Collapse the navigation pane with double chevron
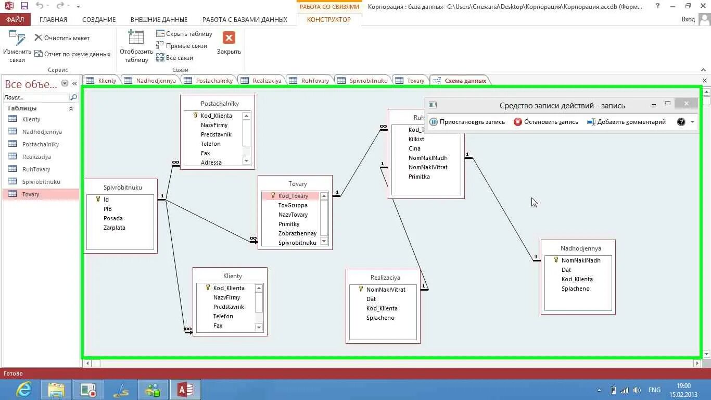The height and width of the screenshot is (400, 711). [x=74, y=83]
